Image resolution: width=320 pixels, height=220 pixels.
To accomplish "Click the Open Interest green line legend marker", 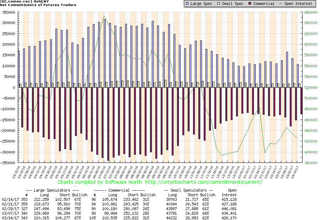I will (x=282, y=4).
